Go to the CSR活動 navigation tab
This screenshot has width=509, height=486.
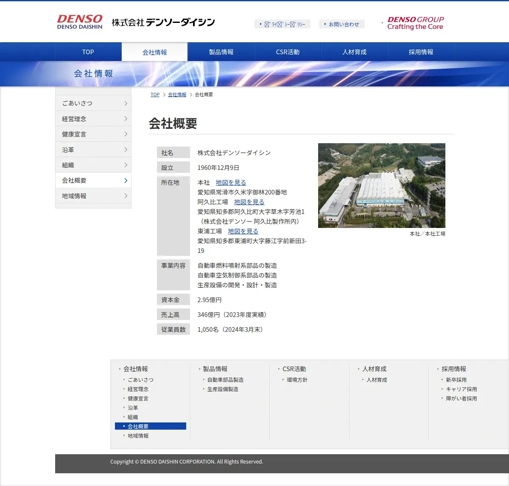point(288,52)
